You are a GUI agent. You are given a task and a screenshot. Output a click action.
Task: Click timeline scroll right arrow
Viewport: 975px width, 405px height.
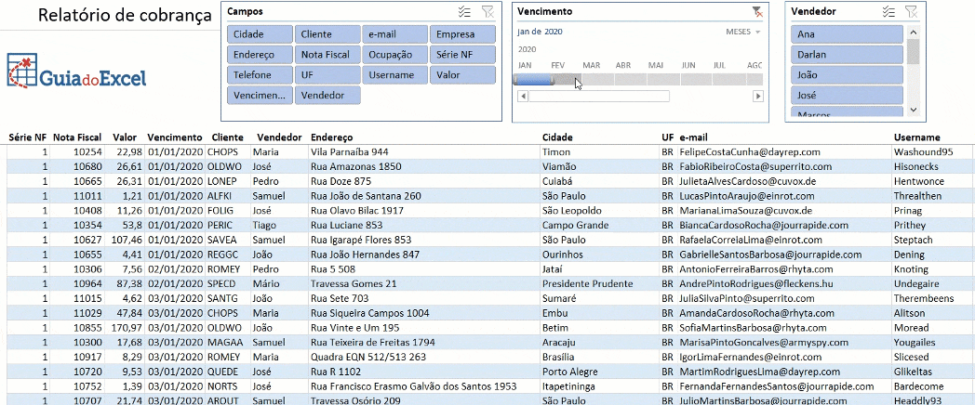pyautogui.click(x=758, y=97)
